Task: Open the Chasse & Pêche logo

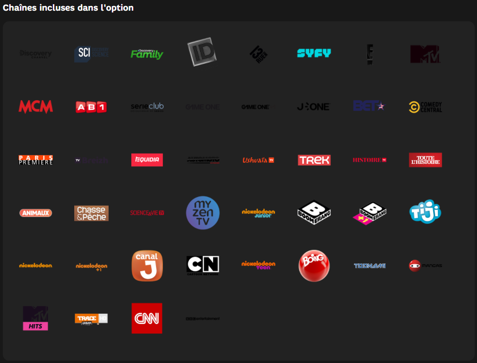Action: coord(91,213)
